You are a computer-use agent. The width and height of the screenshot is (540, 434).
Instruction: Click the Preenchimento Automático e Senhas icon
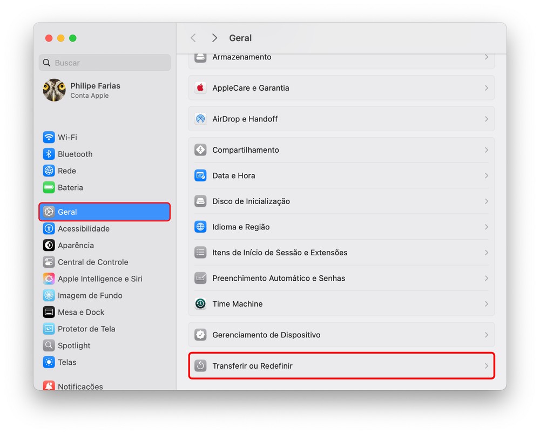click(x=200, y=278)
